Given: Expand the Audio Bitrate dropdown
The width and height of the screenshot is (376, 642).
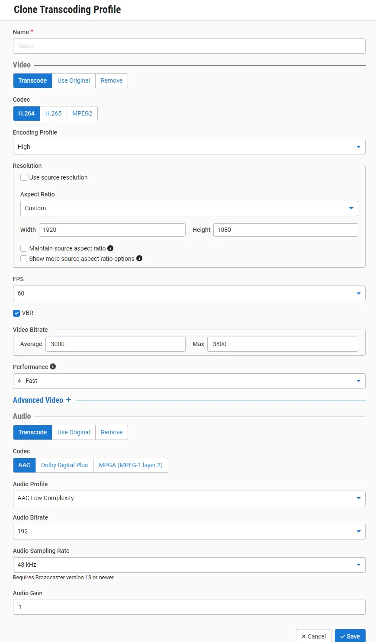Looking at the screenshot, I should click(189, 532).
